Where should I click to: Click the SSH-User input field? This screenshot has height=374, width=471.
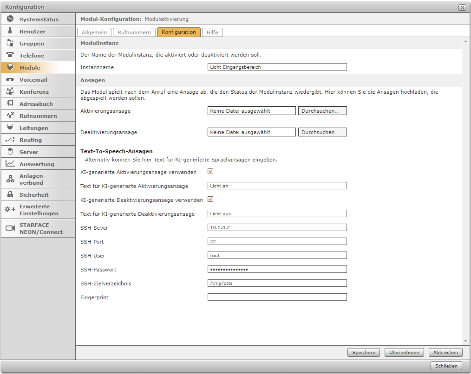277,255
